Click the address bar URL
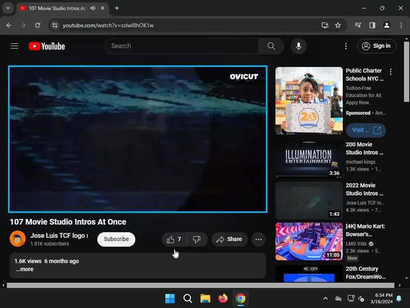The width and height of the screenshot is (410, 308). (x=108, y=25)
